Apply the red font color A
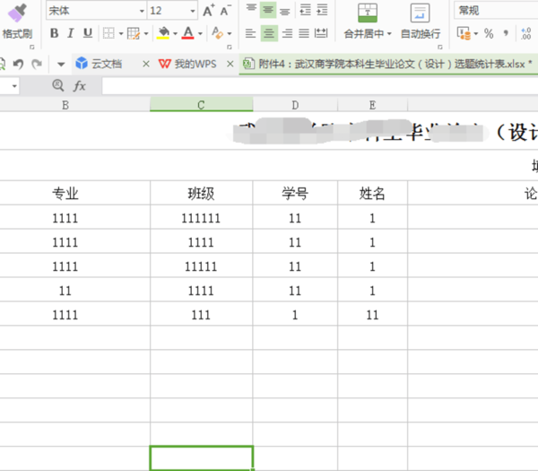 [x=187, y=33]
